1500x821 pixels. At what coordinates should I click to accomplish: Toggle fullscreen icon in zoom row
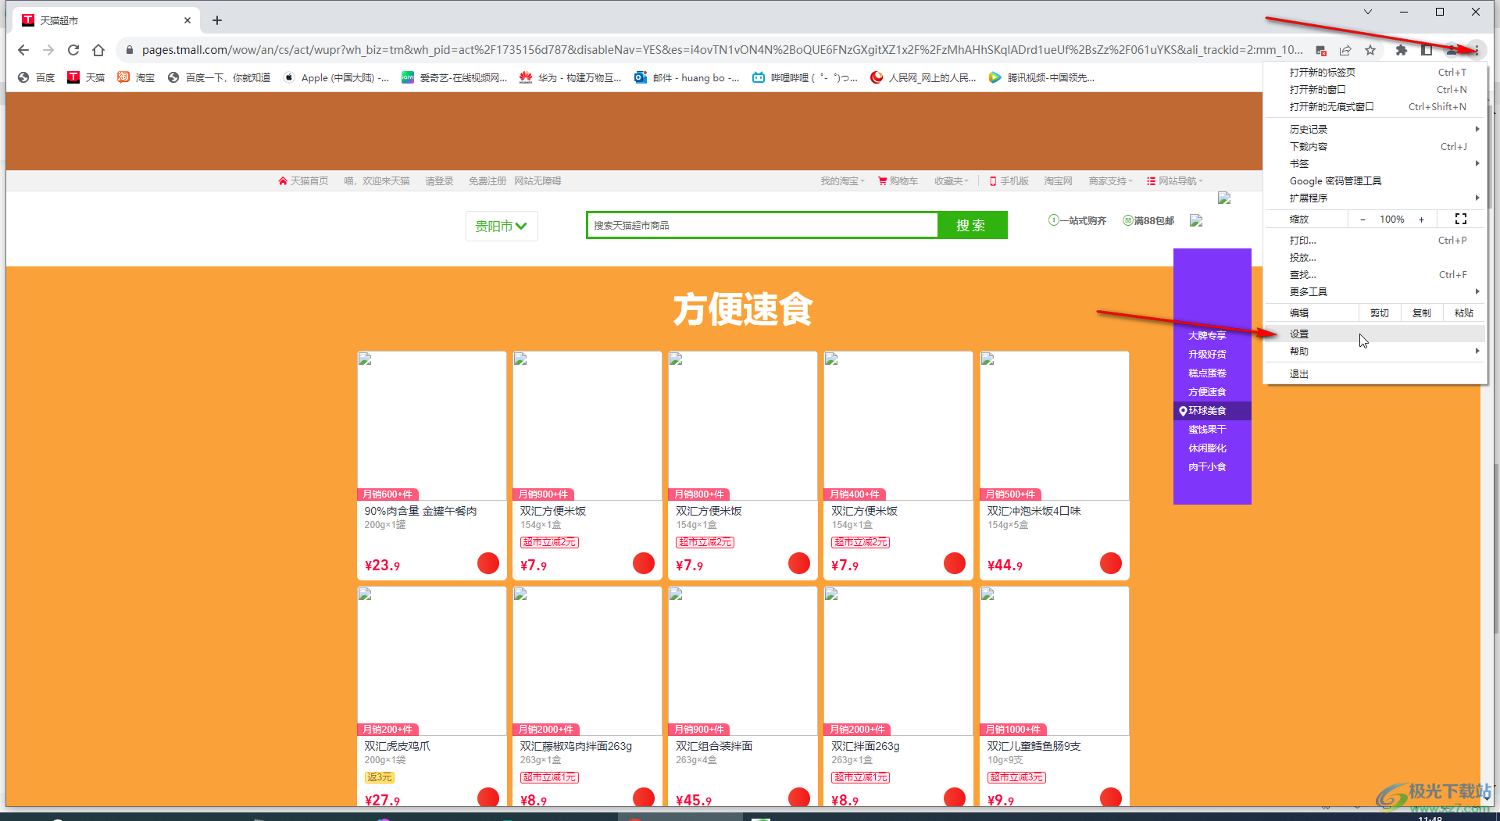click(x=1461, y=220)
